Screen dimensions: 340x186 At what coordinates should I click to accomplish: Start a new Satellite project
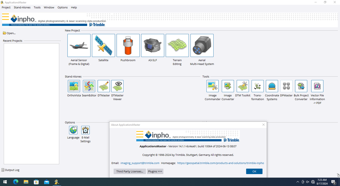tap(104, 45)
